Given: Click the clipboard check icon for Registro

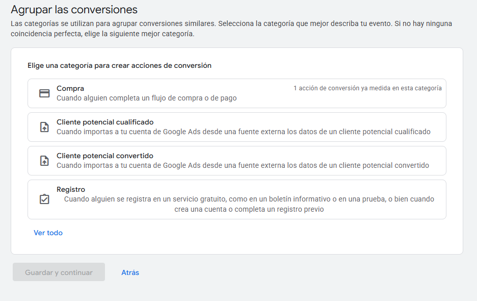Looking at the screenshot, I should (44, 199).
